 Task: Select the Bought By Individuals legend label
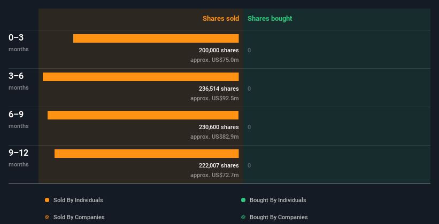[278, 200]
